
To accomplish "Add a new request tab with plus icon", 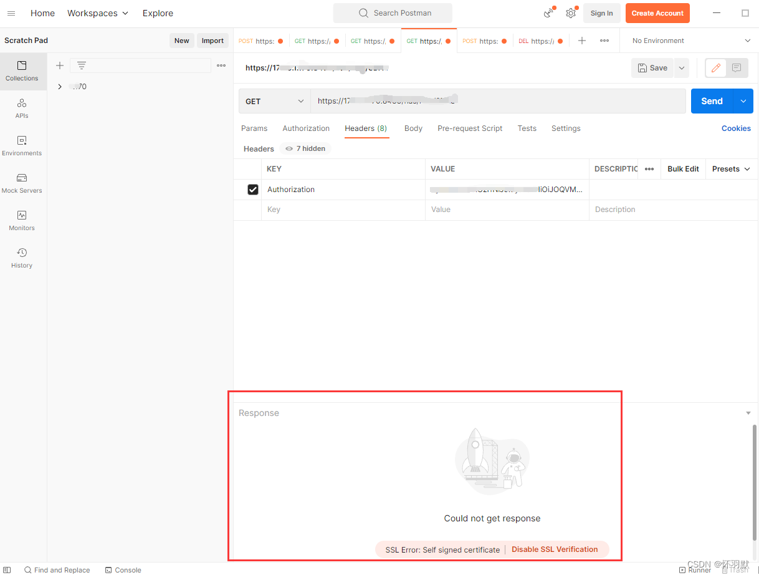I will click(582, 41).
